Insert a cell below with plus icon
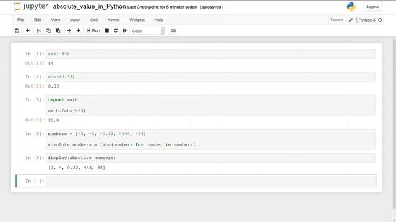 tap(28, 31)
